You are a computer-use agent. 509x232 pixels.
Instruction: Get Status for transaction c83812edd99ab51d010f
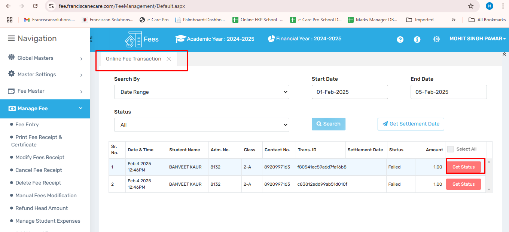coord(463,184)
